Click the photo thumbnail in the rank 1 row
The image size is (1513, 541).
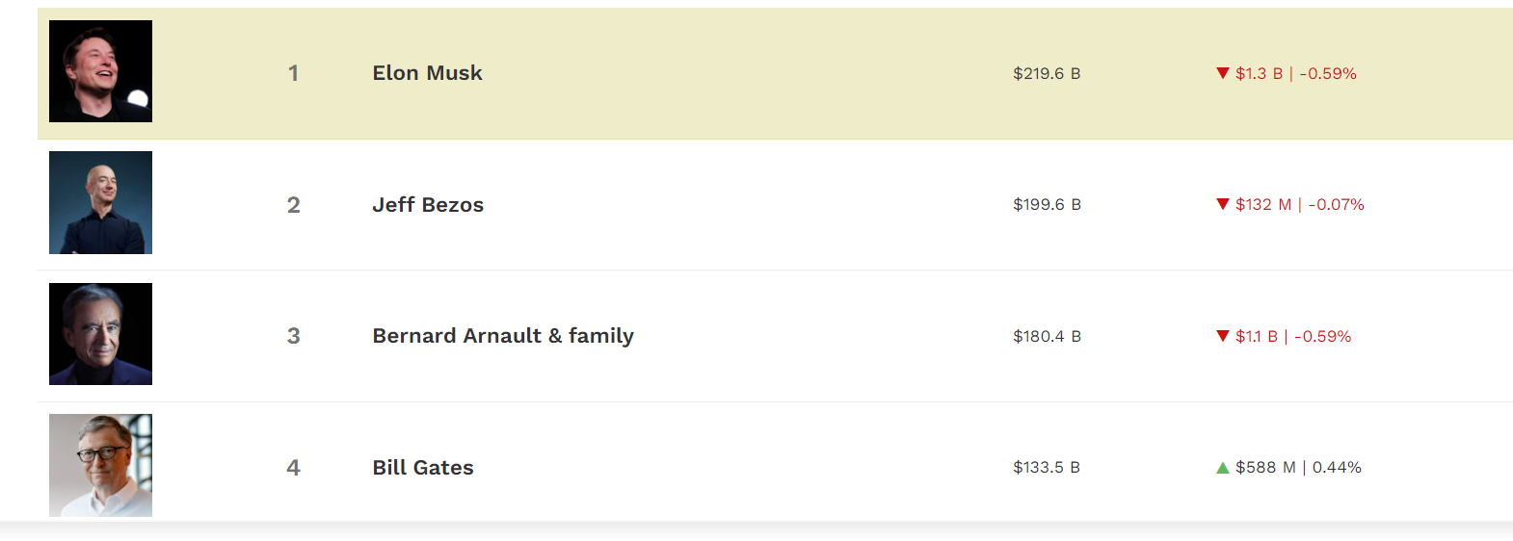click(100, 71)
